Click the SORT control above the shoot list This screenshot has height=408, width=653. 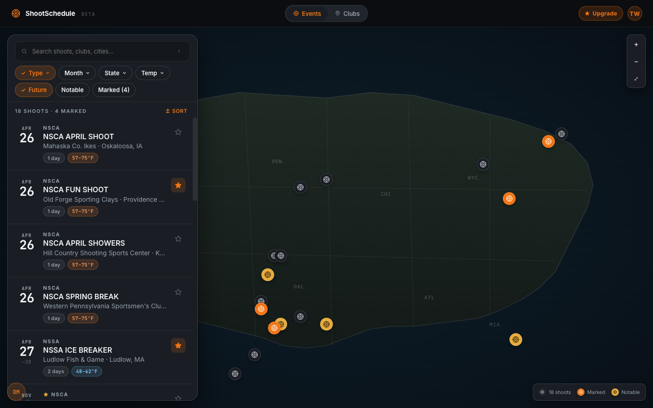coord(176,111)
